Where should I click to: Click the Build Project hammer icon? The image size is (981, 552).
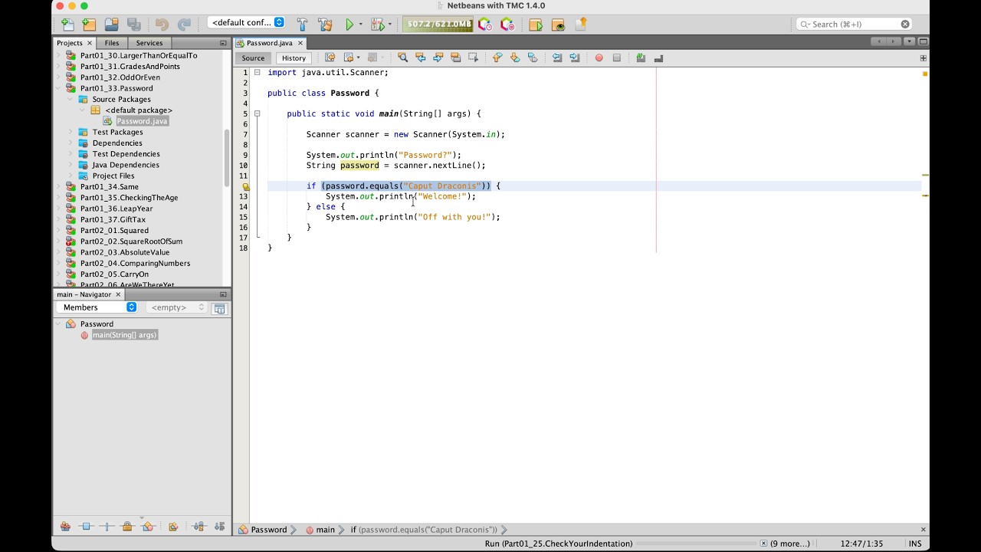tap(303, 25)
